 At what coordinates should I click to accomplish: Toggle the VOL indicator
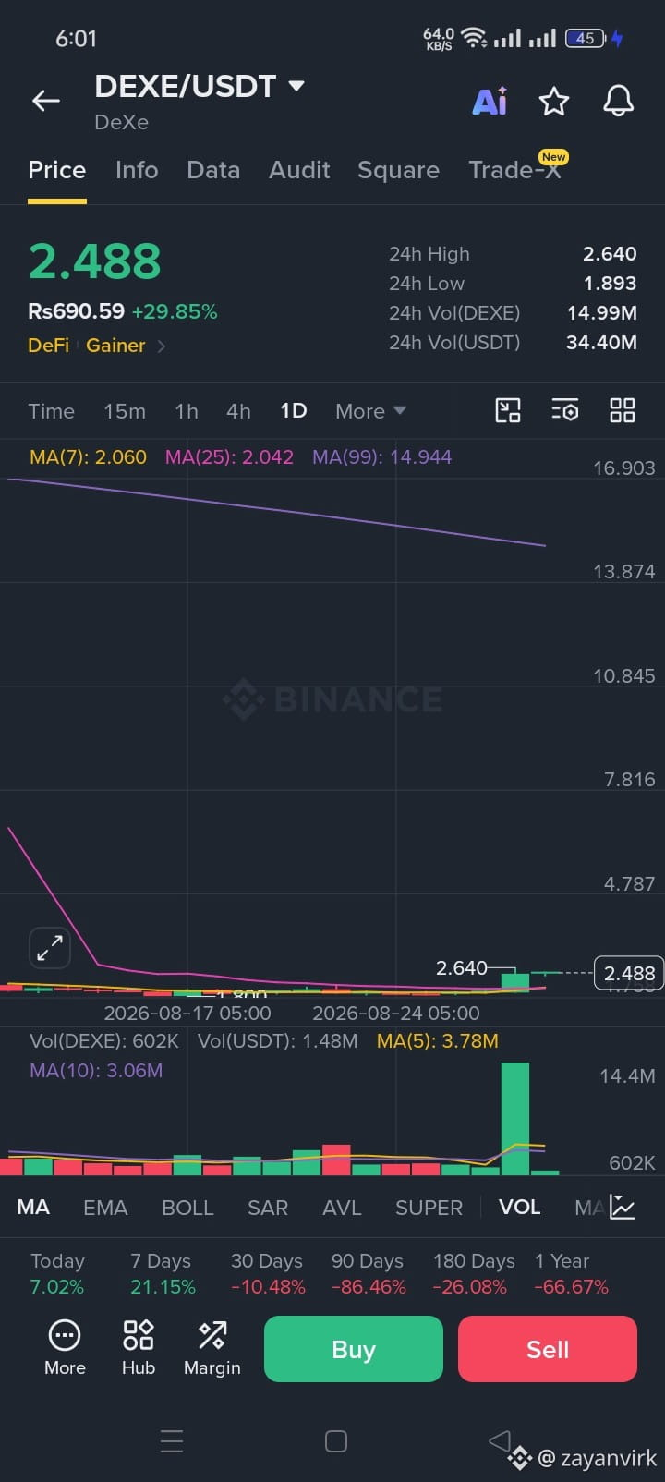(x=520, y=1207)
